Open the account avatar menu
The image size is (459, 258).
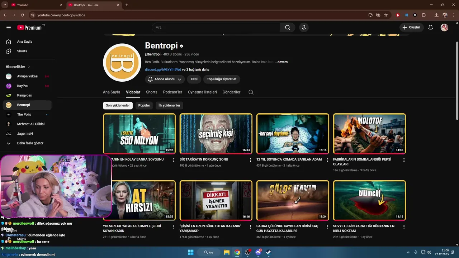(444, 27)
